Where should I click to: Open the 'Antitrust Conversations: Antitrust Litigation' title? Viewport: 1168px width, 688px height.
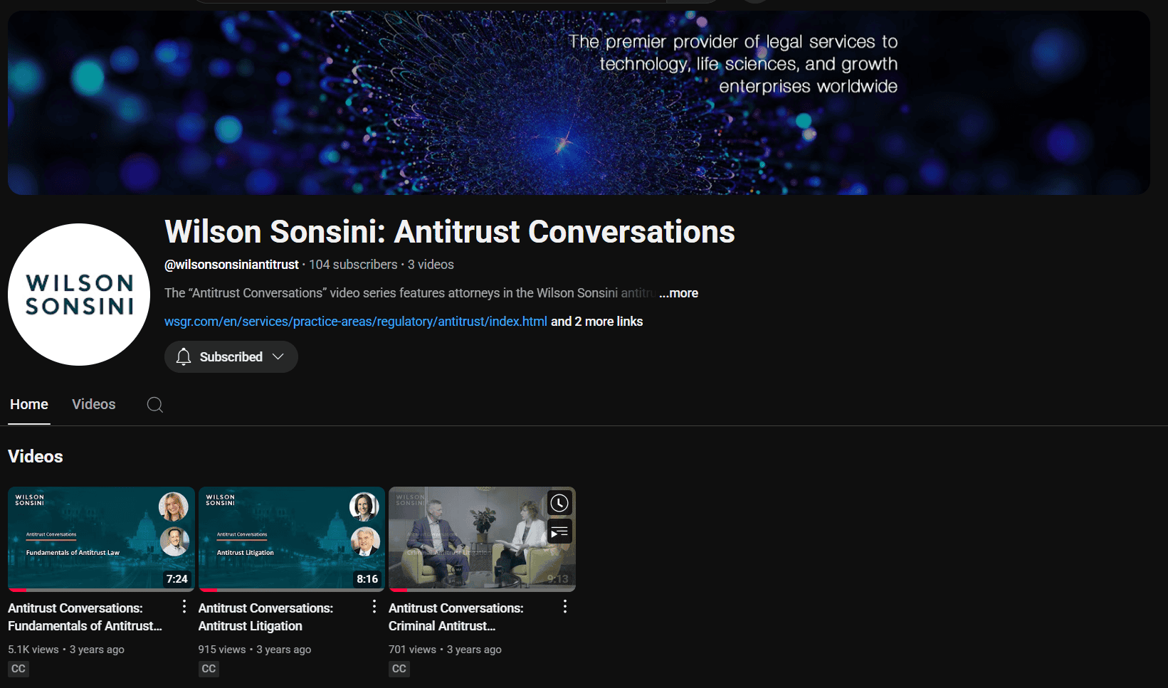coord(265,617)
